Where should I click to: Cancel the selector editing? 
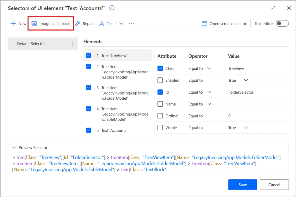click(274, 185)
